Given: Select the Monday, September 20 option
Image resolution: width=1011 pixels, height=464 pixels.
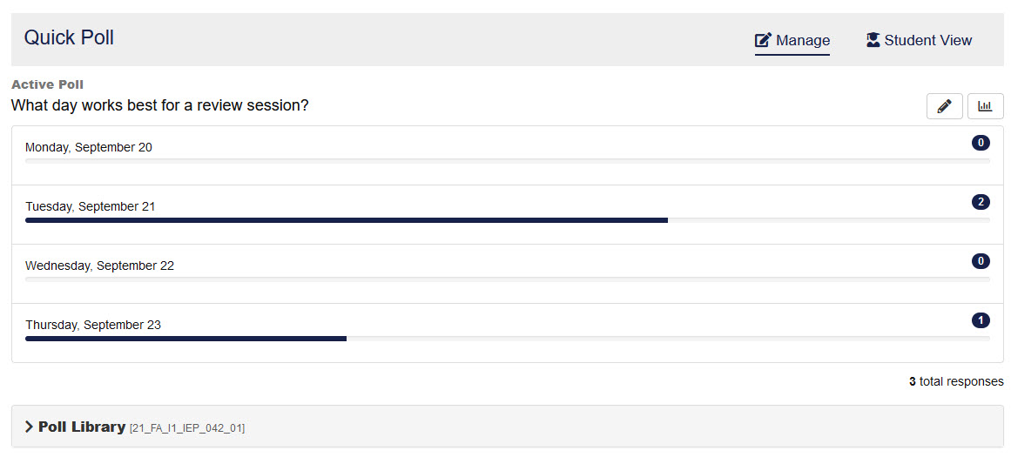Looking at the screenshot, I should [89, 148].
